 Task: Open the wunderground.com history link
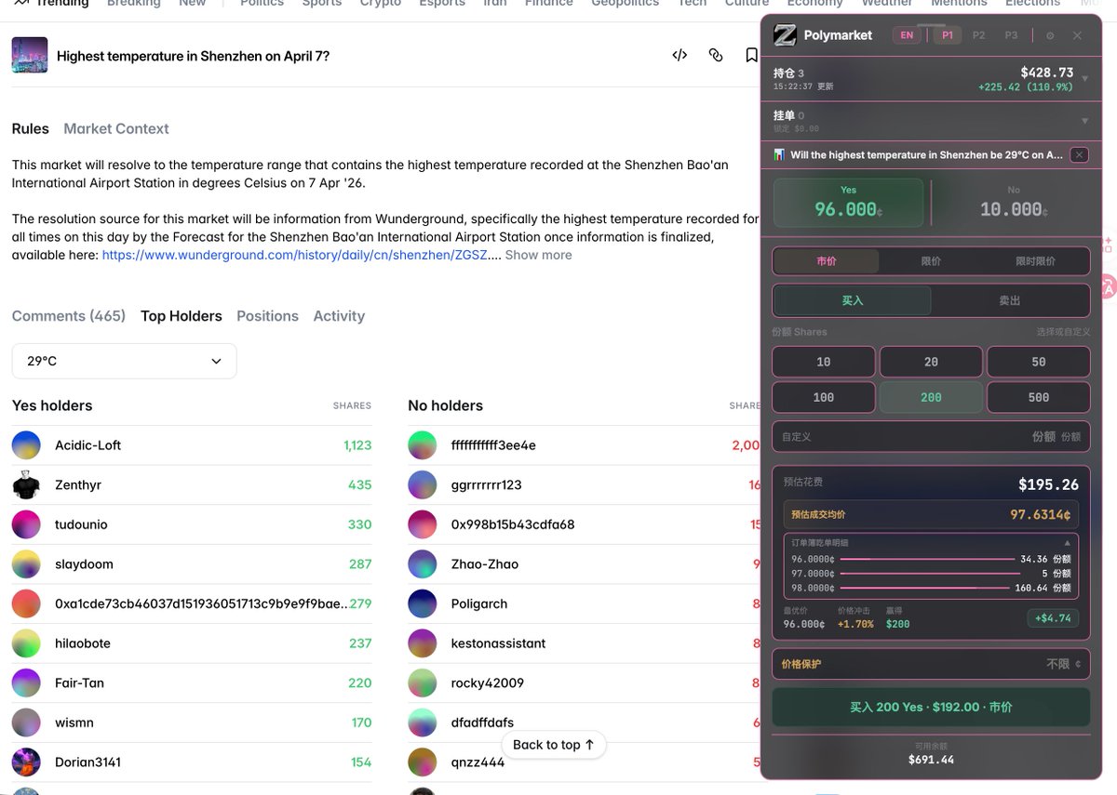point(295,255)
